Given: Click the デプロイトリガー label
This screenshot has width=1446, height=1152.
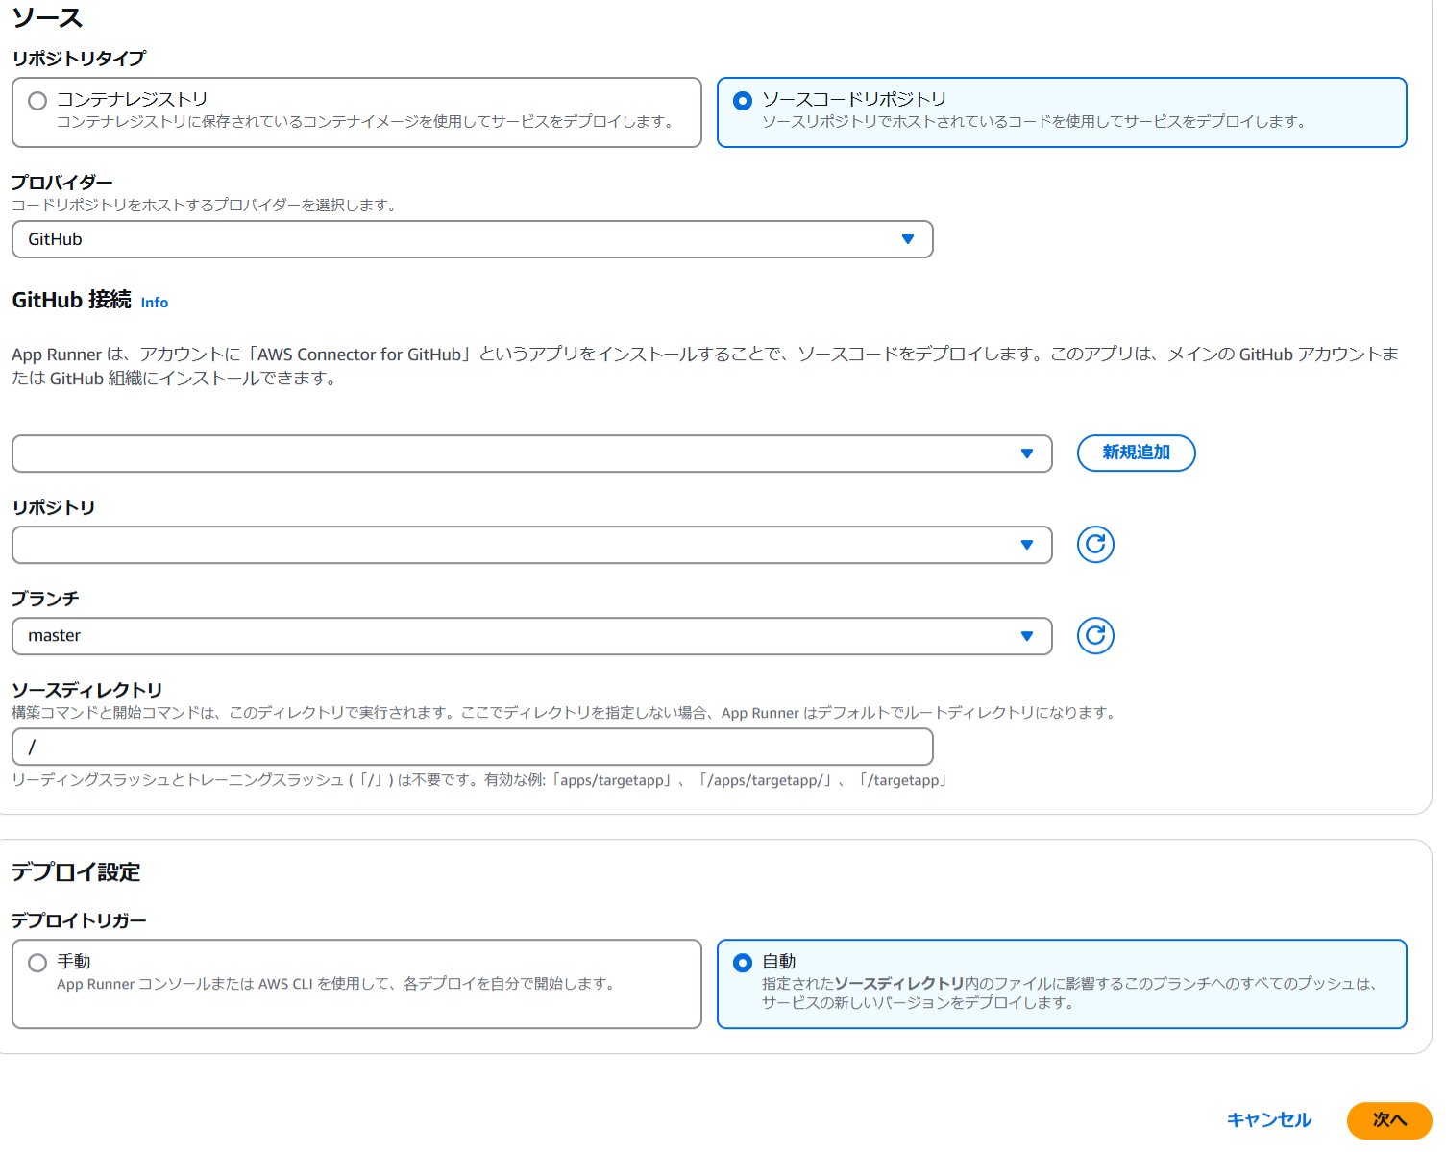Looking at the screenshot, I should (x=79, y=921).
